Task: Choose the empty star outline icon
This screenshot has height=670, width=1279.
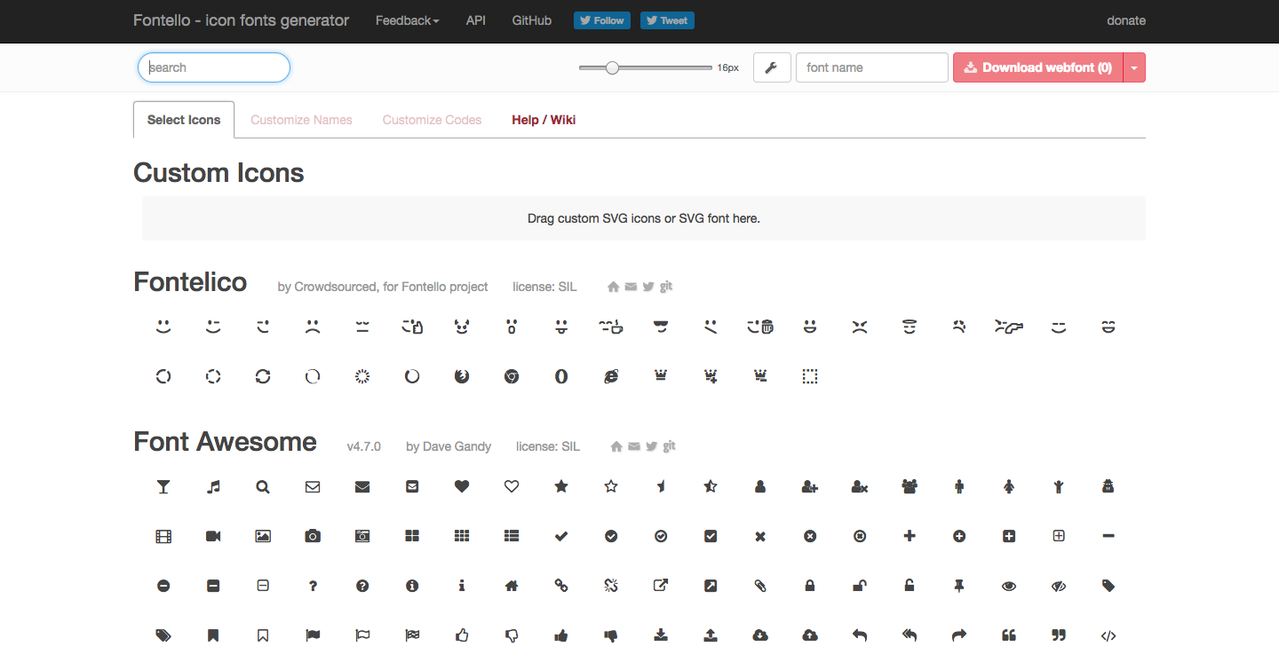Action: (611, 486)
